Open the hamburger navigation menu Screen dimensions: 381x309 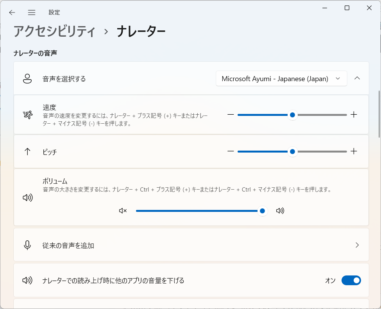[x=32, y=12]
